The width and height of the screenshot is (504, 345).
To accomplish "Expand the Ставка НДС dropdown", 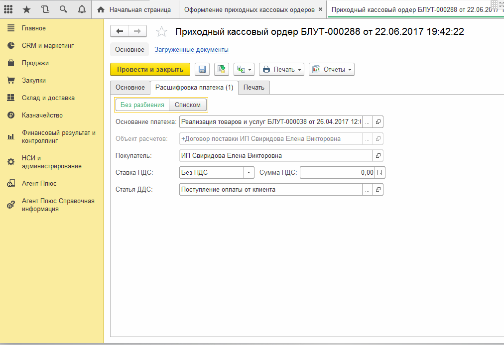I will [249, 173].
